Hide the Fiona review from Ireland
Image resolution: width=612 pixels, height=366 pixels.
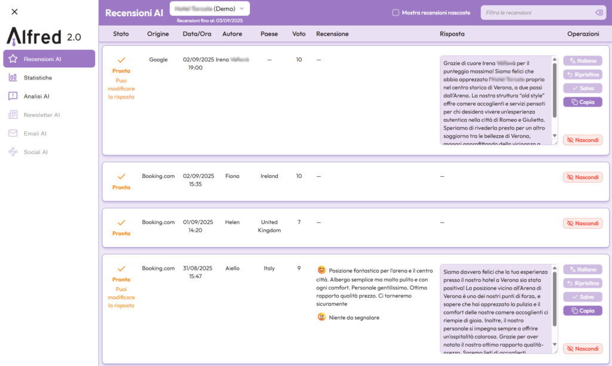[582, 177]
